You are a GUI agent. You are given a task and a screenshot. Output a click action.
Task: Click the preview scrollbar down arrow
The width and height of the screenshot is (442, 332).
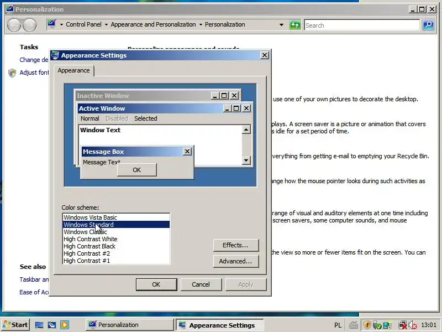[x=246, y=160]
